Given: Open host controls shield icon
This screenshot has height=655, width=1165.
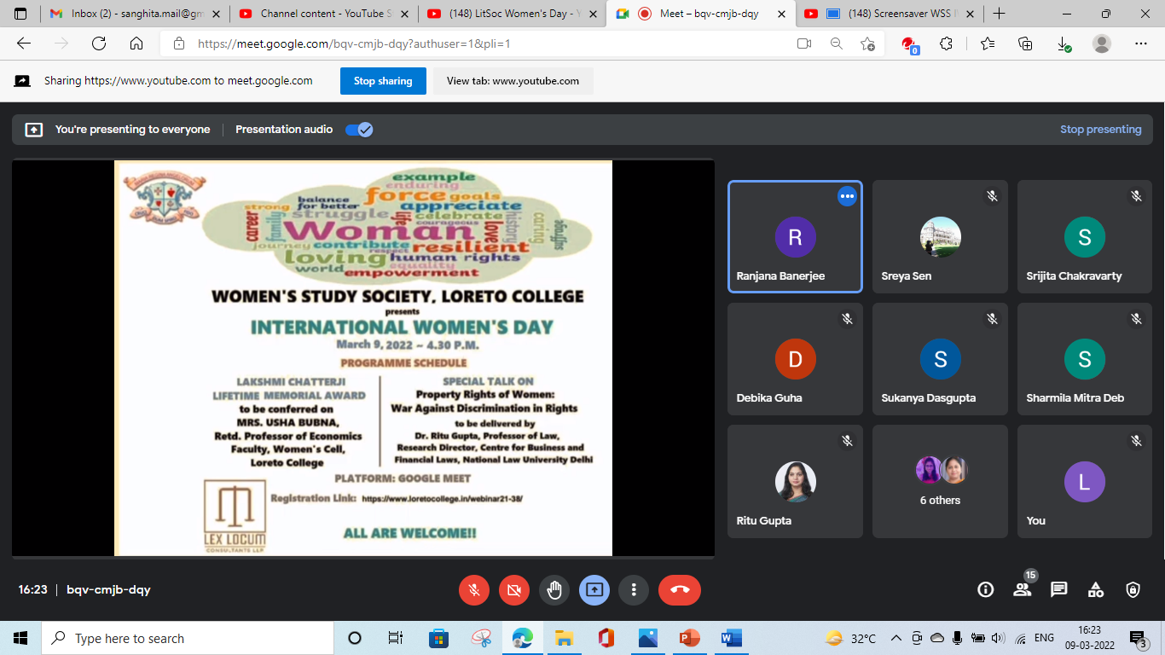Looking at the screenshot, I should (x=1133, y=589).
